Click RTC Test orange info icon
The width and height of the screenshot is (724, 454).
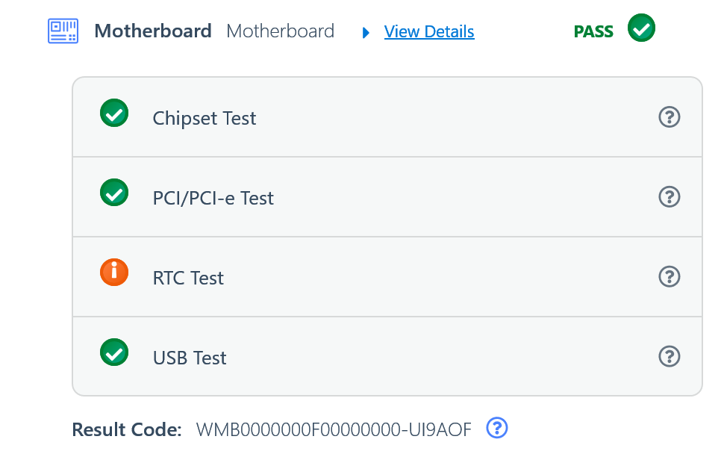point(114,273)
